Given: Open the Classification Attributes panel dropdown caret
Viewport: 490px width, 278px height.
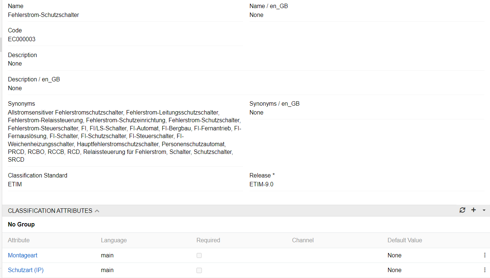Looking at the screenshot, I should click(x=484, y=210).
